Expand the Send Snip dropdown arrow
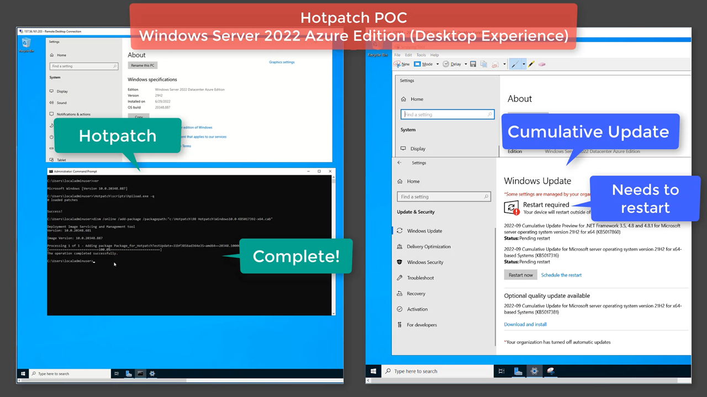The width and height of the screenshot is (707, 397). pos(504,64)
